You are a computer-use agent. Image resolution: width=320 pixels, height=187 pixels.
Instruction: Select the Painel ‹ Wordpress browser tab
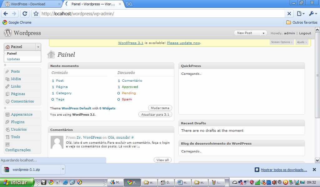click(x=93, y=4)
